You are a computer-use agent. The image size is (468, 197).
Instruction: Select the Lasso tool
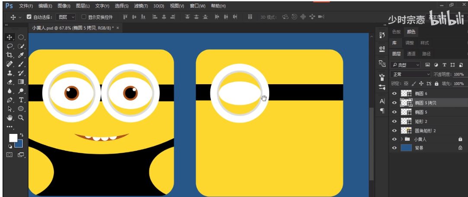10,46
